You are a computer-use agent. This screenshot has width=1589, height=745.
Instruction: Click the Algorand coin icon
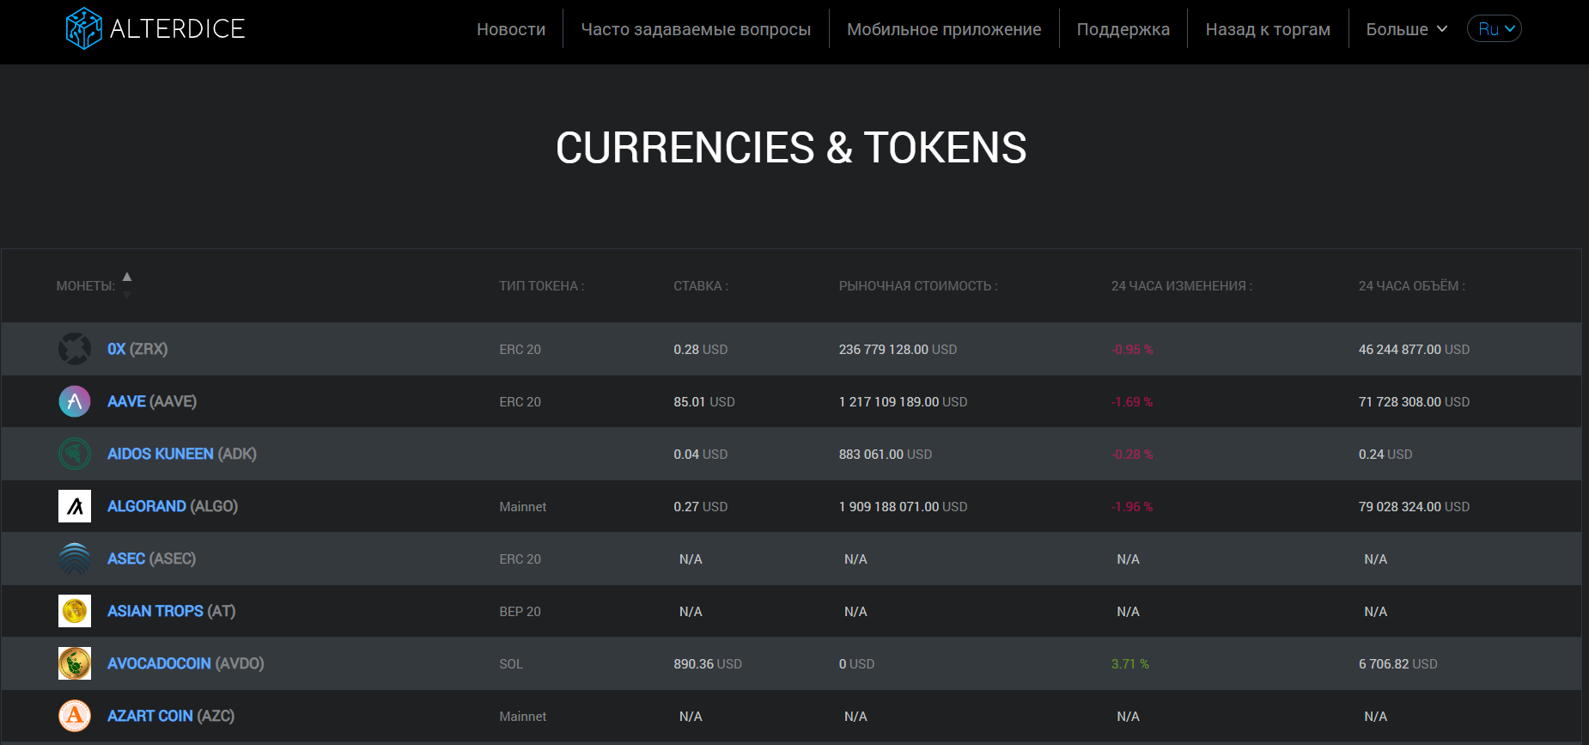point(75,506)
